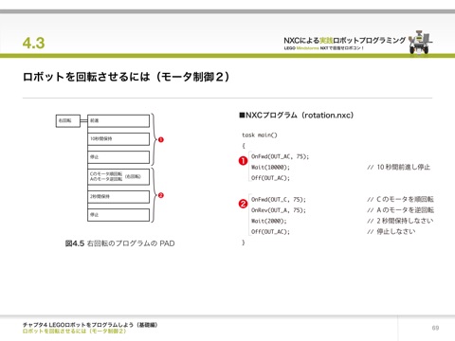Click the robot image in the header
Viewport: 455px width, 341px height.
pos(421,42)
